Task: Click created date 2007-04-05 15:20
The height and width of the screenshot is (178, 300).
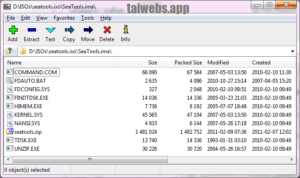Action: pos(272,81)
